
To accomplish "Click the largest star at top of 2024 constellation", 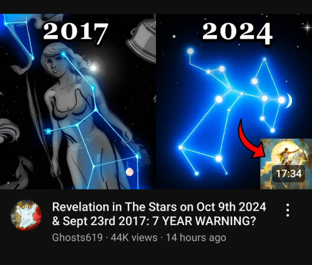I will (x=190, y=51).
